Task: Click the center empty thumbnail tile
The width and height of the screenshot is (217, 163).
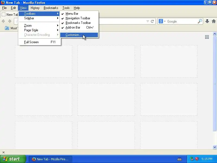Action: 106,99
